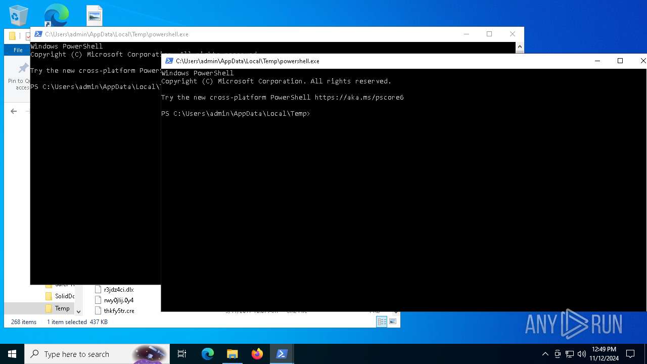
Task: Launch Microsoft Edge from taskbar
Action: coord(208,354)
